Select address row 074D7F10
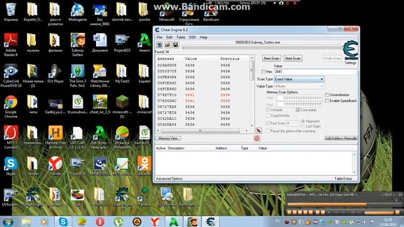Viewport: 404px width, 227px height. pyautogui.click(x=203, y=95)
